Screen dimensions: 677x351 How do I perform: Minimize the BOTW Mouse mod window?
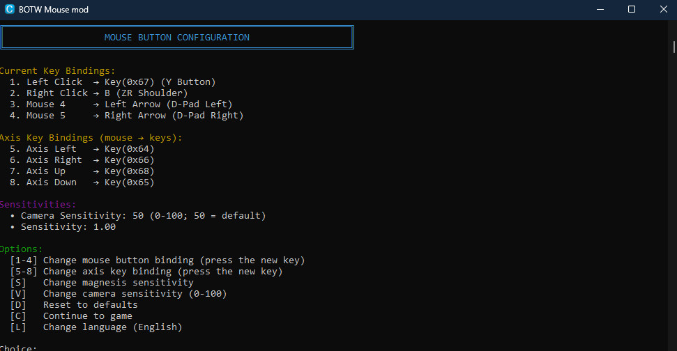(600, 9)
